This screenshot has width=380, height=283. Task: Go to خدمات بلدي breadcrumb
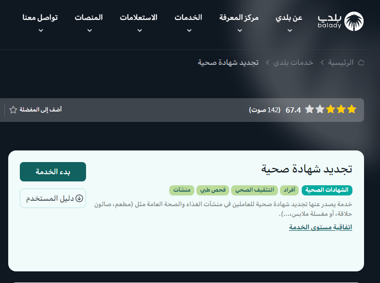(x=293, y=62)
